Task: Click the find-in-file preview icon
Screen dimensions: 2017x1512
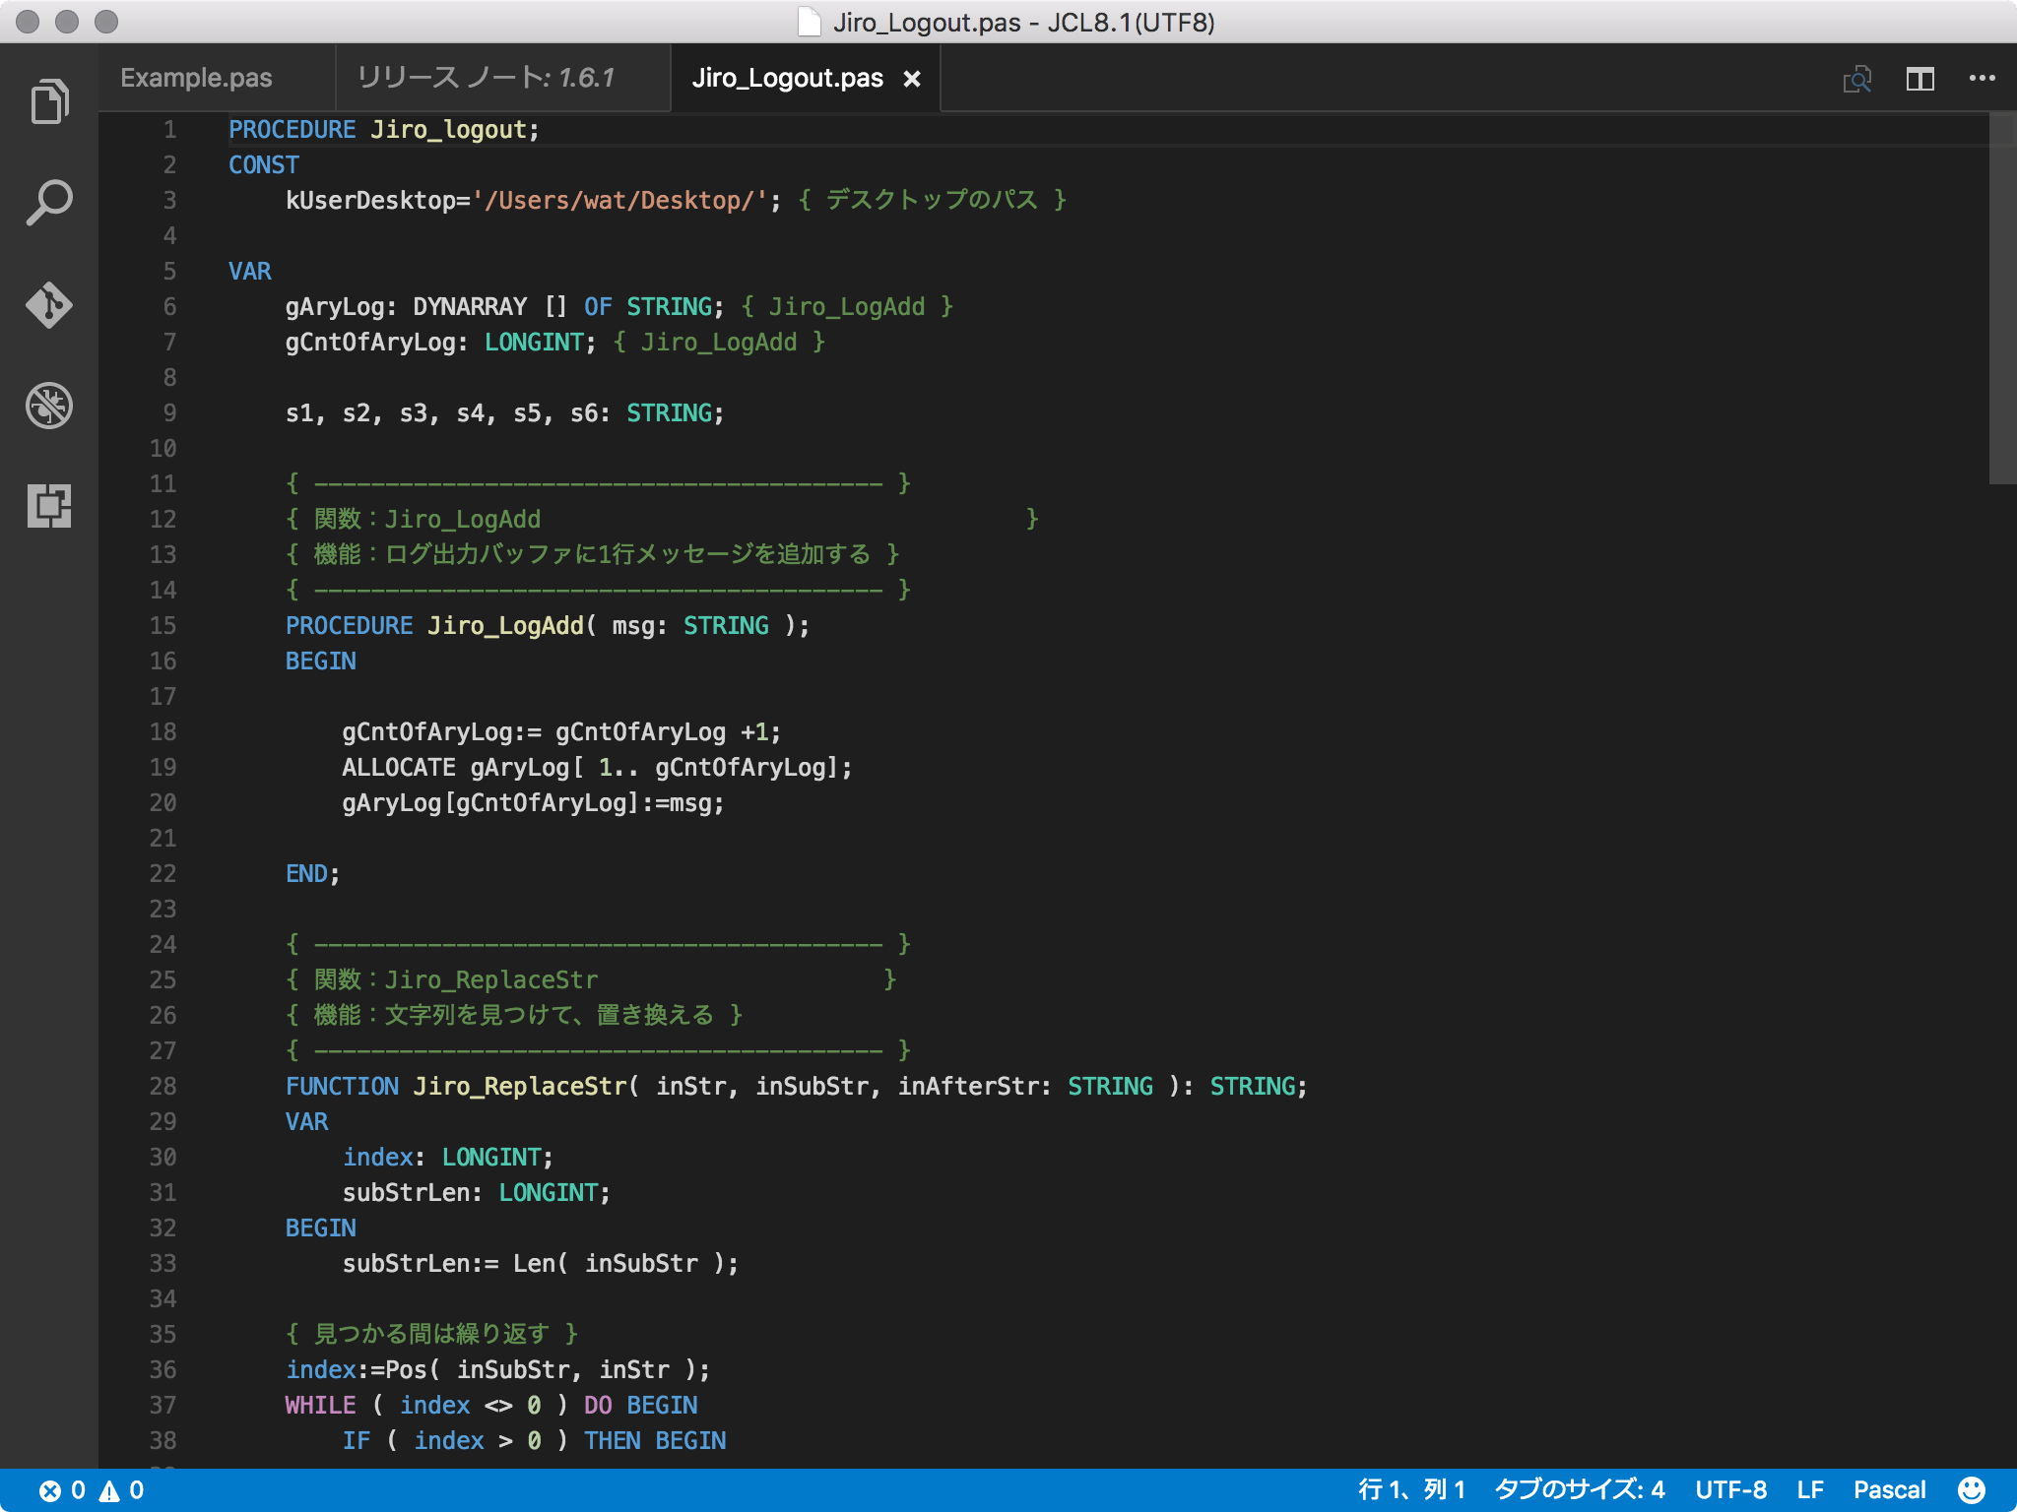Action: pos(1856,79)
